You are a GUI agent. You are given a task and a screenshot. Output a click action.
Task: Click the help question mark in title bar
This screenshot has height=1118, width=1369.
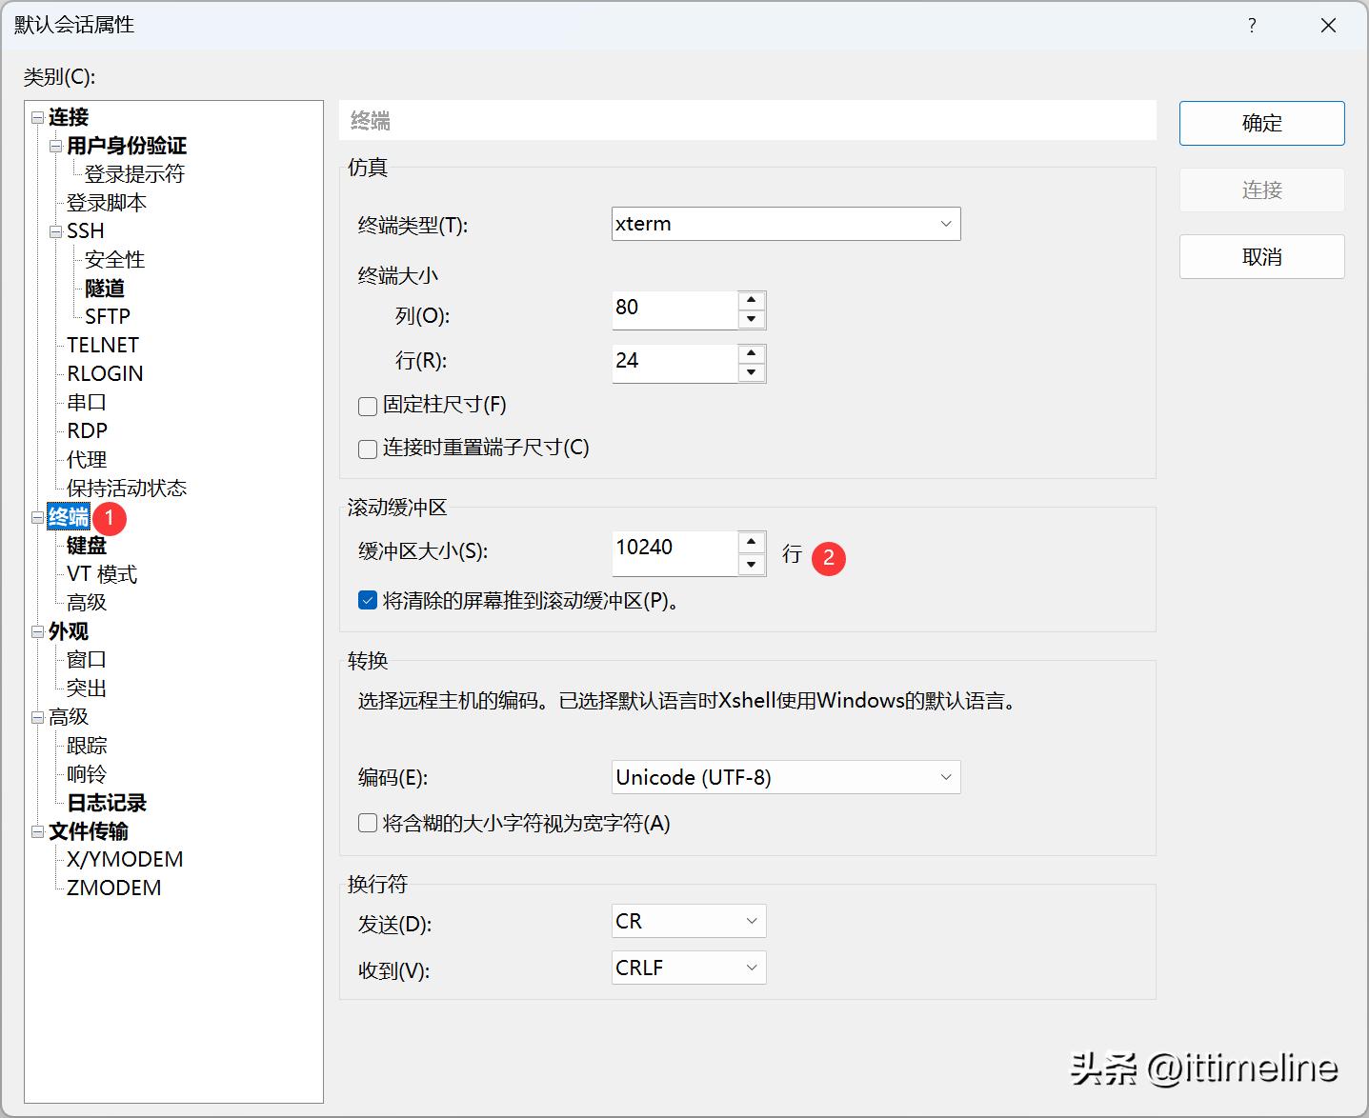coord(1252,26)
